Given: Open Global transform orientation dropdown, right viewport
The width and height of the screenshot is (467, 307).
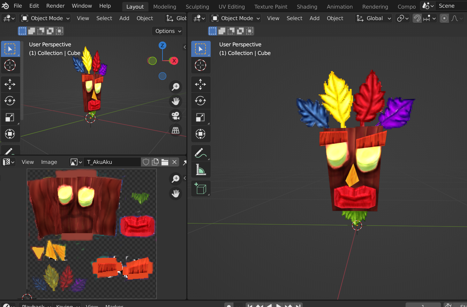Looking at the screenshot, I should click(373, 18).
